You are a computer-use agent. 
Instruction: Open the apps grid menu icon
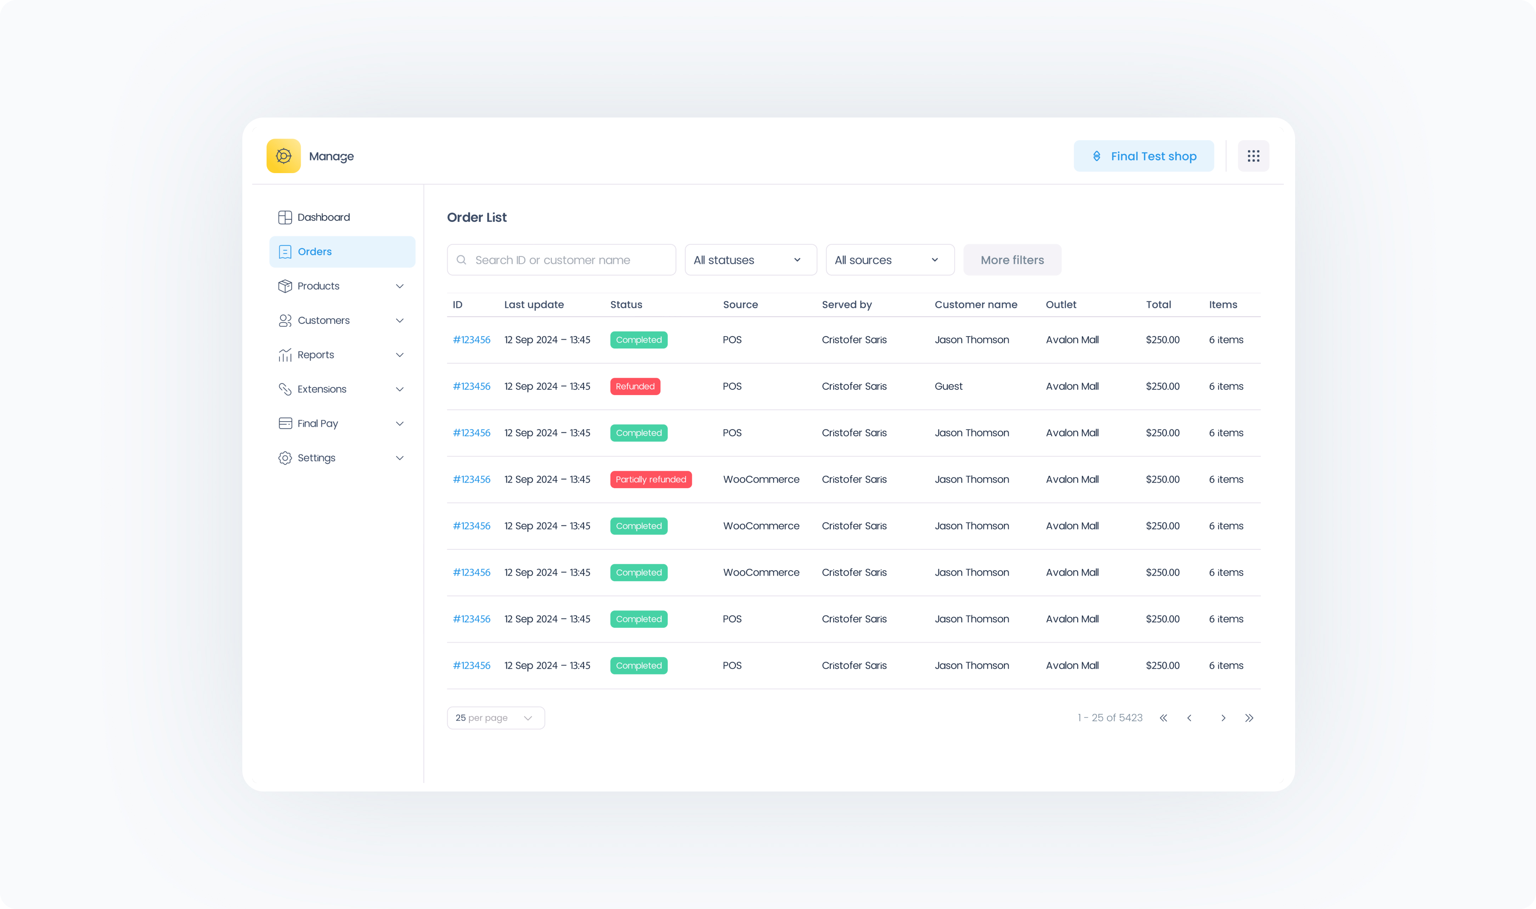[x=1253, y=156]
